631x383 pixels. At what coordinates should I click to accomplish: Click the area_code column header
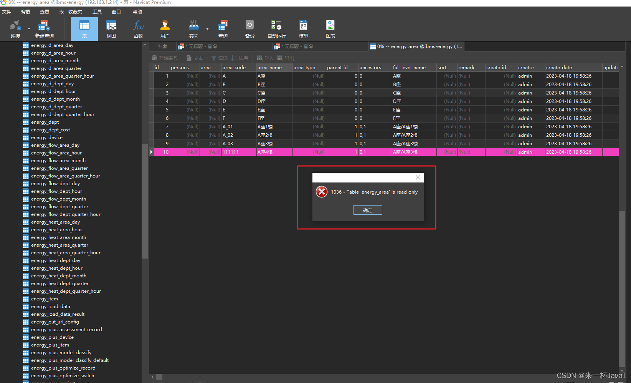pos(239,68)
